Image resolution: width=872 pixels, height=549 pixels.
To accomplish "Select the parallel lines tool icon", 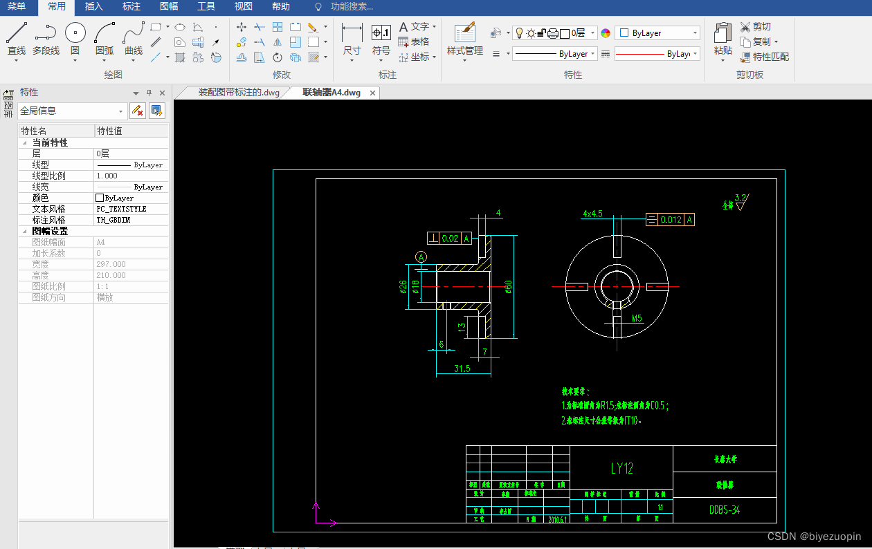I will [x=156, y=42].
